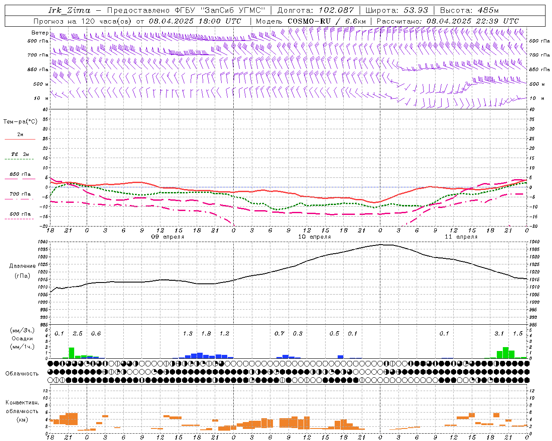Click the (мм/3ч.) precipitation unit label
Image resolution: width=552 pixels, height=441 pixels.
tap(22, 330)
